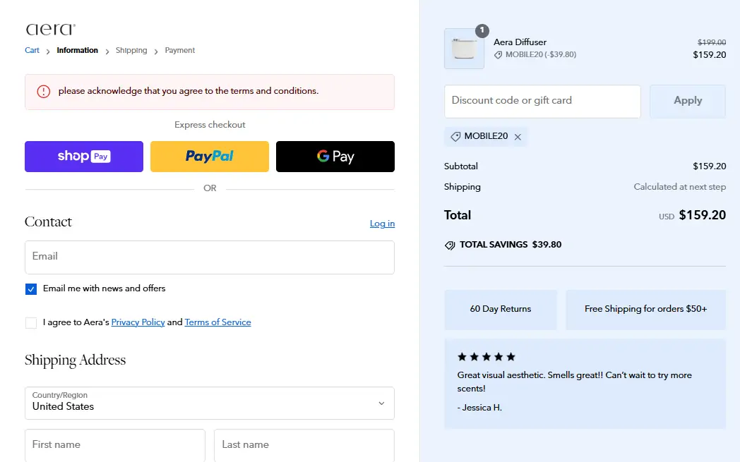
Task: Check the agree to Privacy Policy box
Action: coord(31,322)
